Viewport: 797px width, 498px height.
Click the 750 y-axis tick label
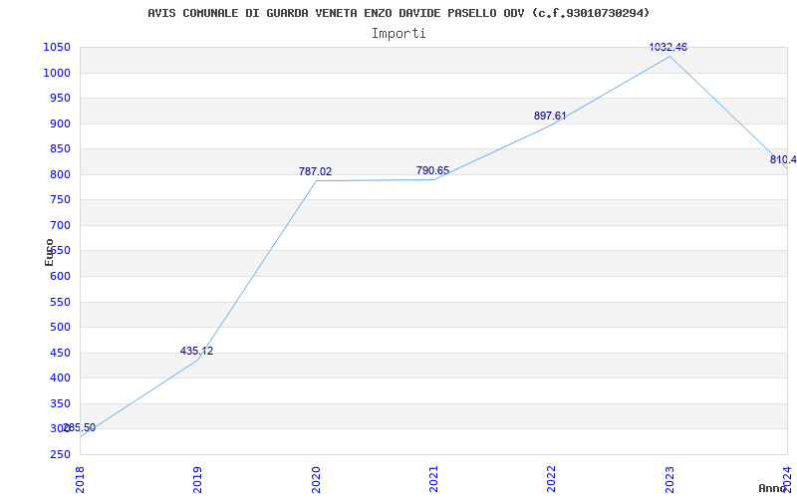pos(60,200)
